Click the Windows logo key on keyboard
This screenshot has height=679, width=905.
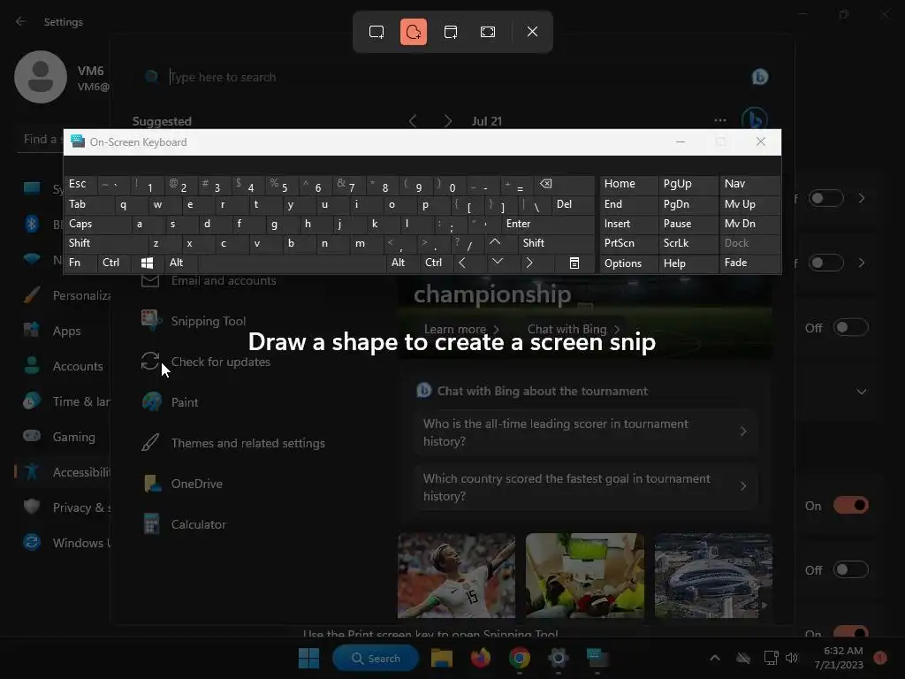pos(147,263)
